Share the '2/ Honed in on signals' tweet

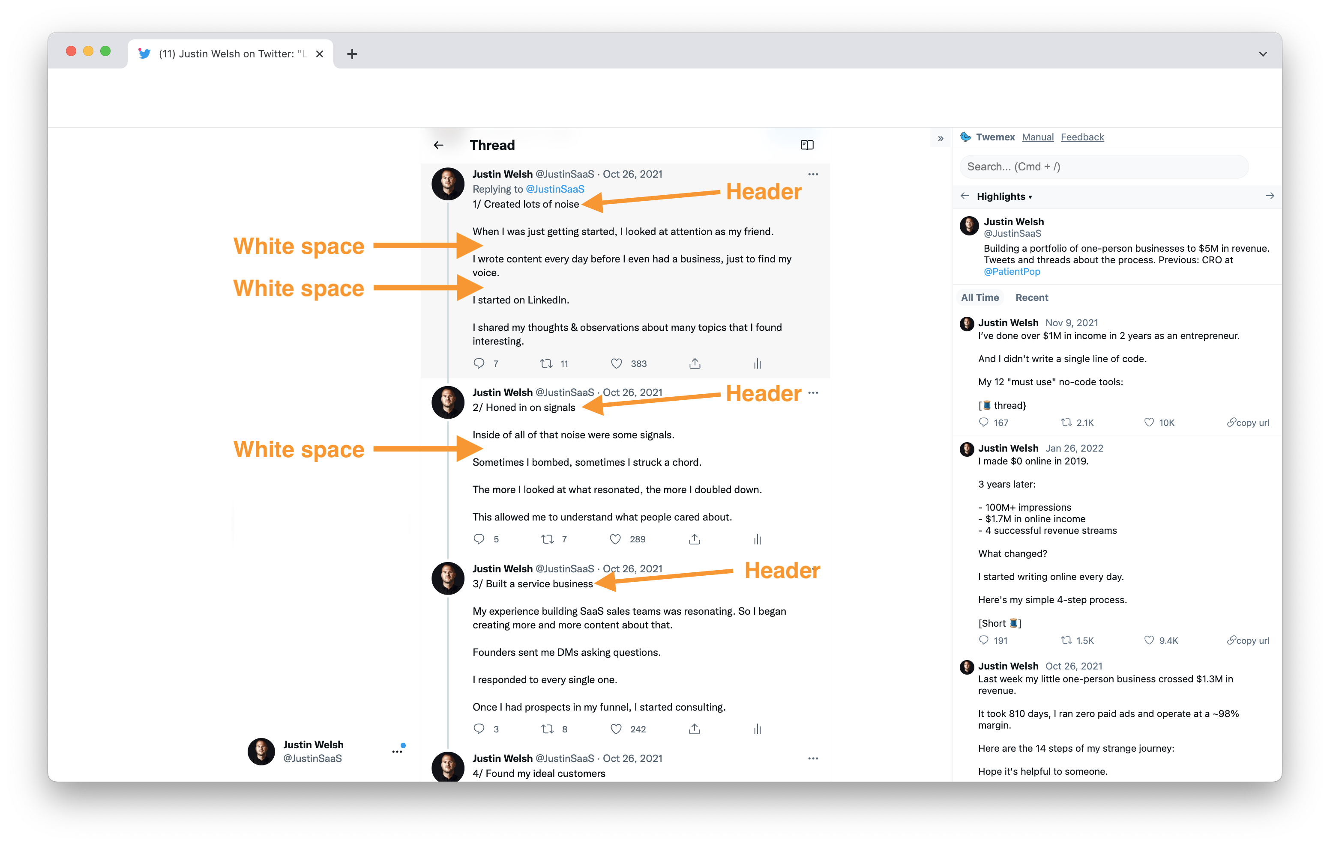[694, 539]
